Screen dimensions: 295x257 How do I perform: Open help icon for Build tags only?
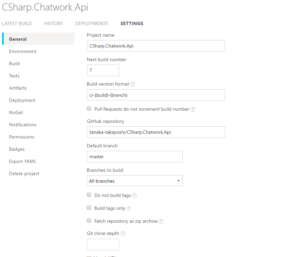pyautogui.click(x=129, y=208)
